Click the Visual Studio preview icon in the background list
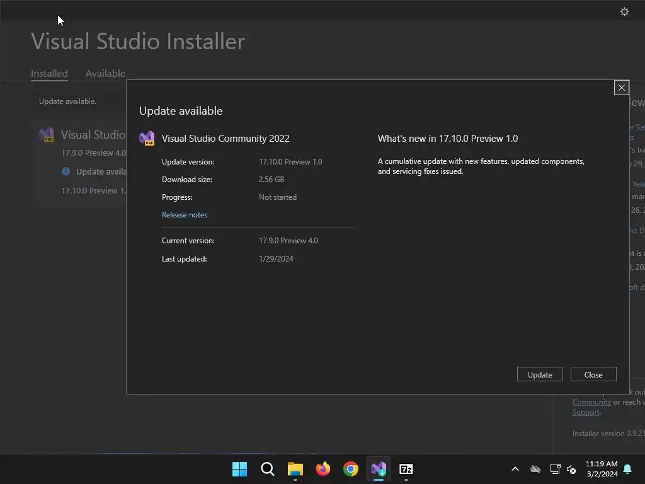Screen dimensions: 645x484 pyautogui.click(x=46, y=134)
